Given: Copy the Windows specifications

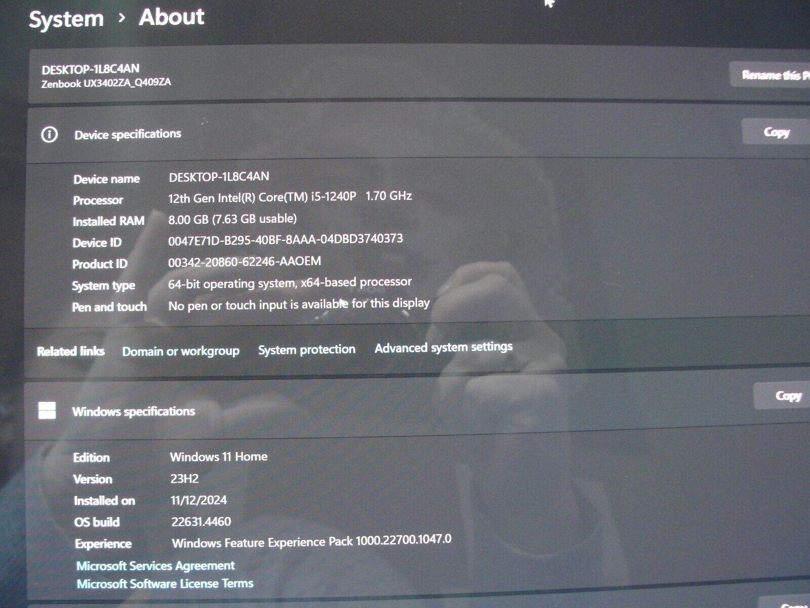Looking at the screenshot, I should click(x=787, y=396).
